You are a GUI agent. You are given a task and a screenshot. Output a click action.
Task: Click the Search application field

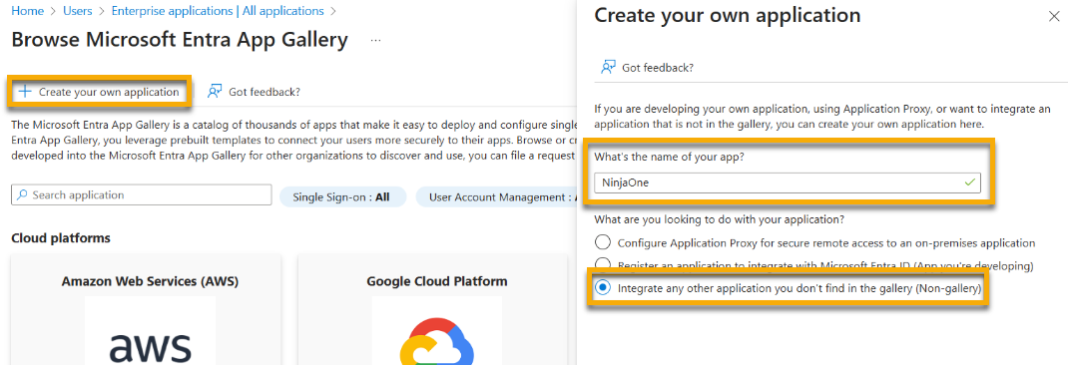click(x=142, y=194)
